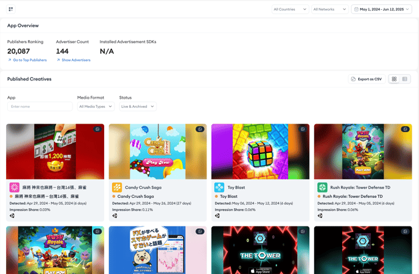Click the green Rush Royale app icon
This screenshot has width=419, height=274.
point(322,188)
